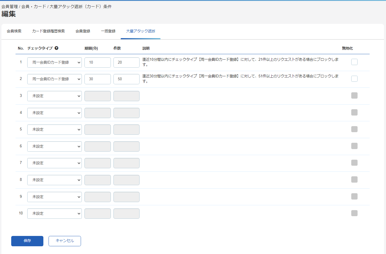Go to the 会員登録 tab
This screenshot has width=386, height=254.
pos(82,31)
